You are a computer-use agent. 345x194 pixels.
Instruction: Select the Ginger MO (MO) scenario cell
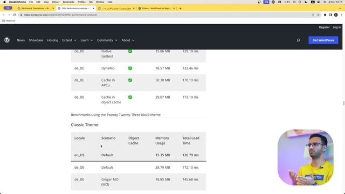(x=110, y=182)
